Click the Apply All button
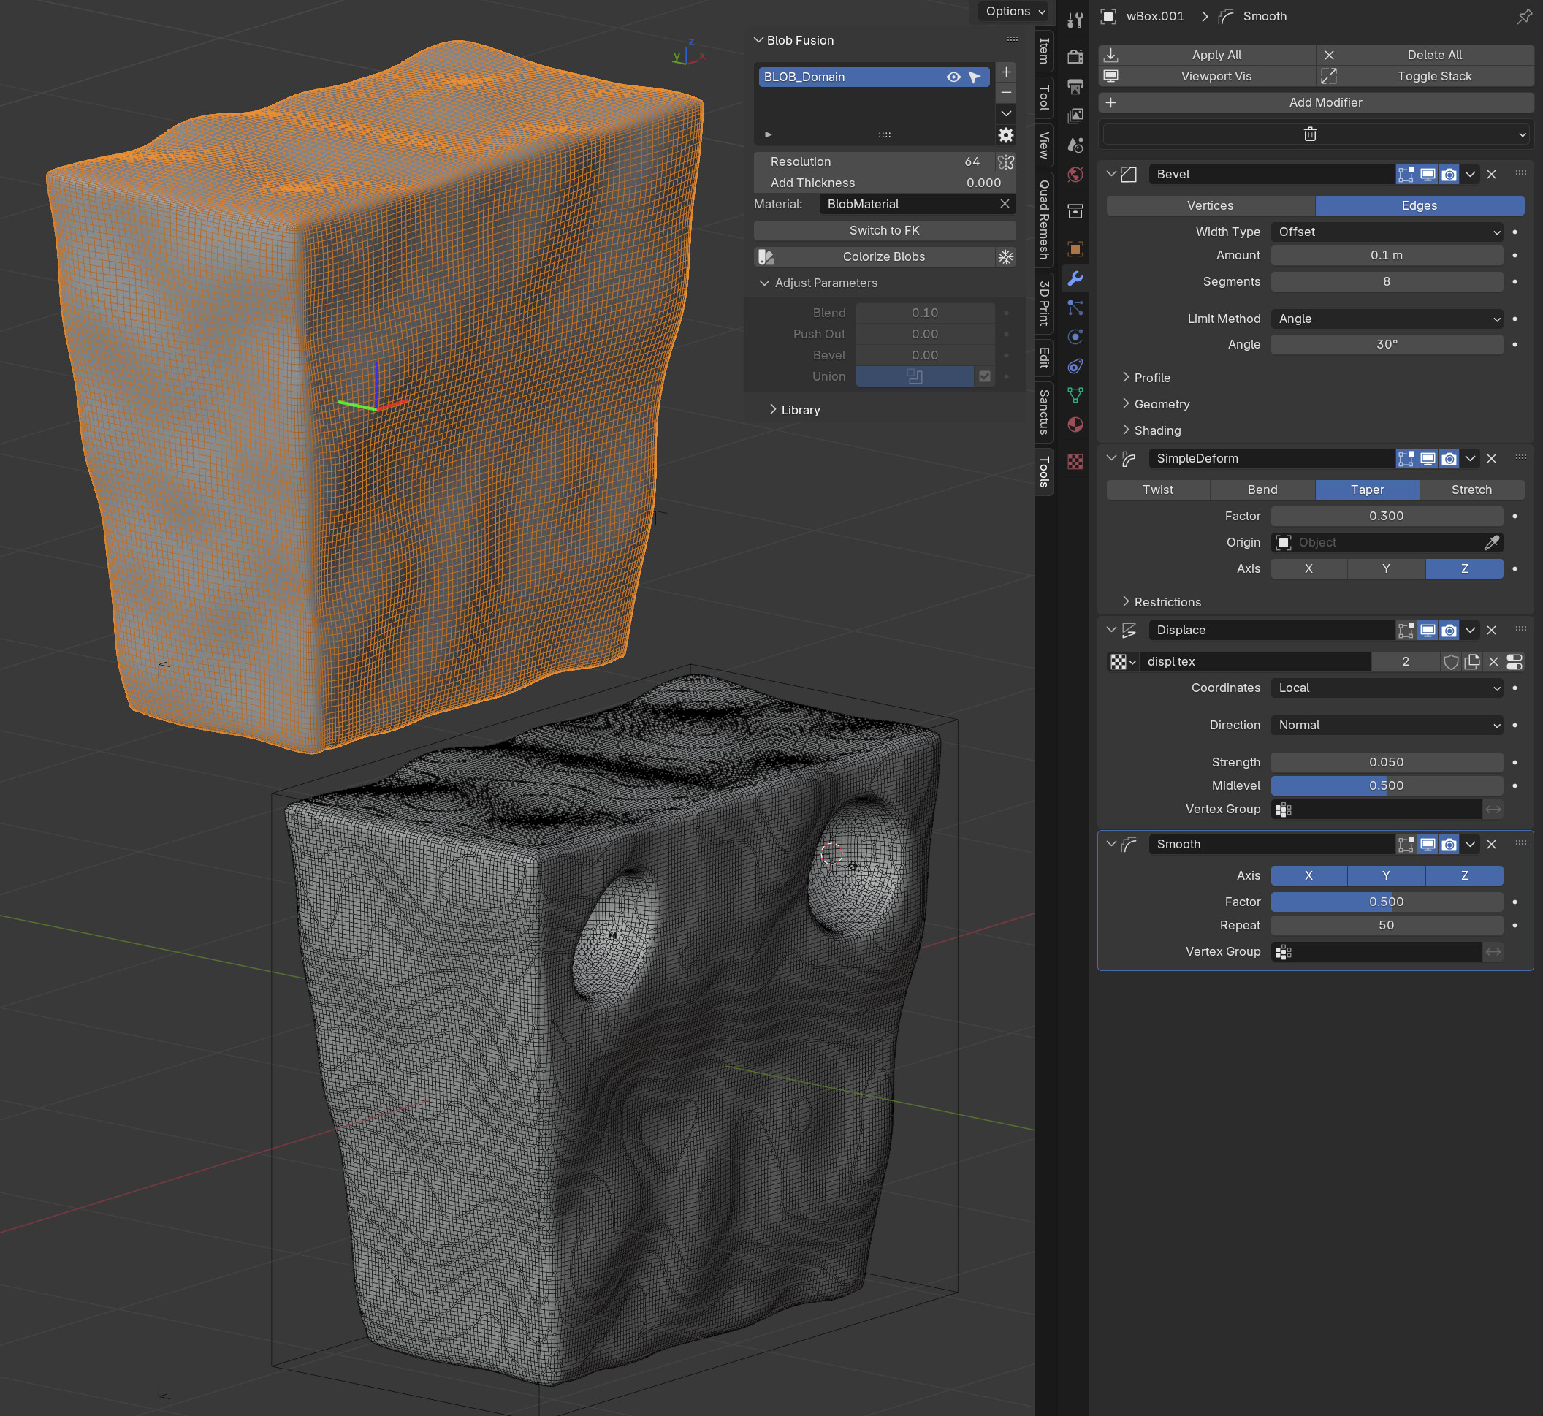Viewport: 1543px width, 1416px height. (x=1208, y=56)
